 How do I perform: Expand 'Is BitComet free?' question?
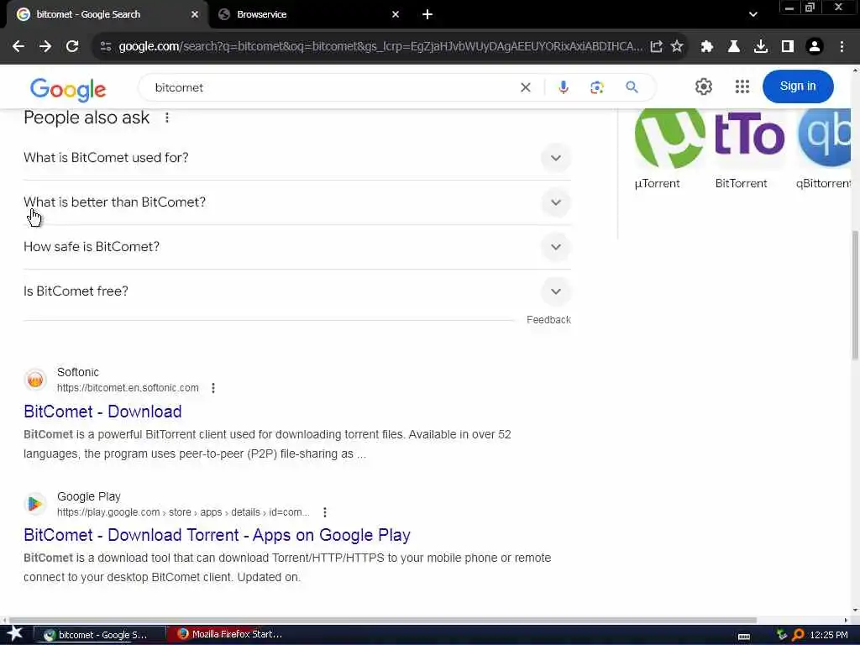click(x=297, y=291)
